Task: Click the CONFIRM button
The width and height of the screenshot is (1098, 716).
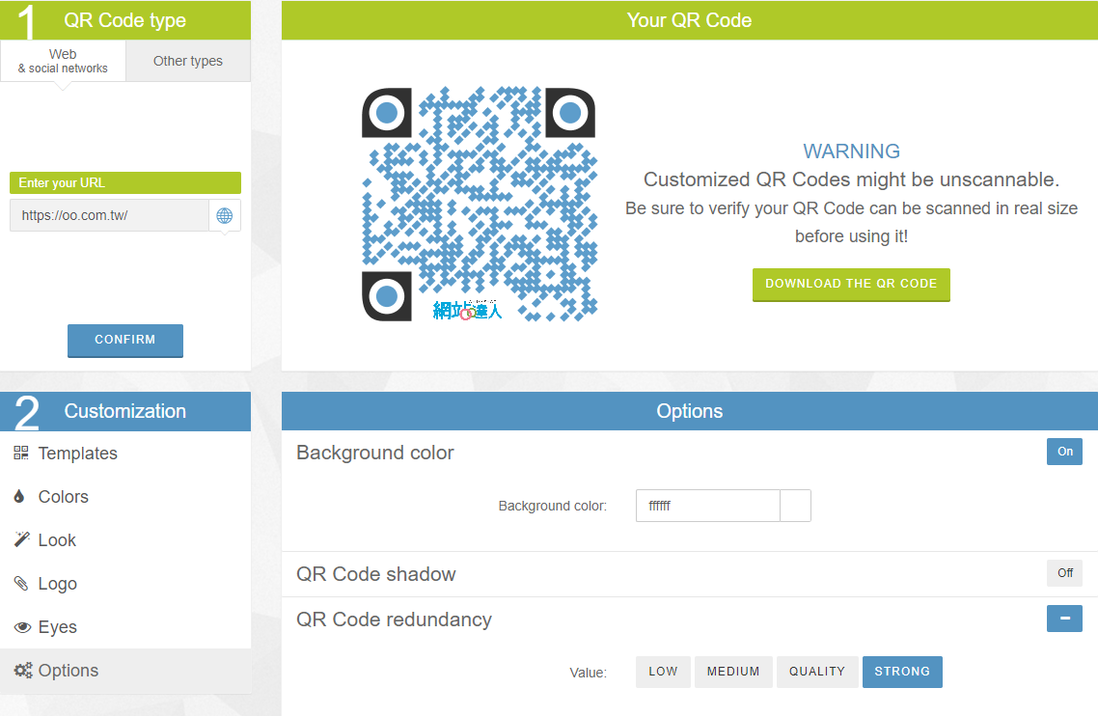Action: point(125,341)
